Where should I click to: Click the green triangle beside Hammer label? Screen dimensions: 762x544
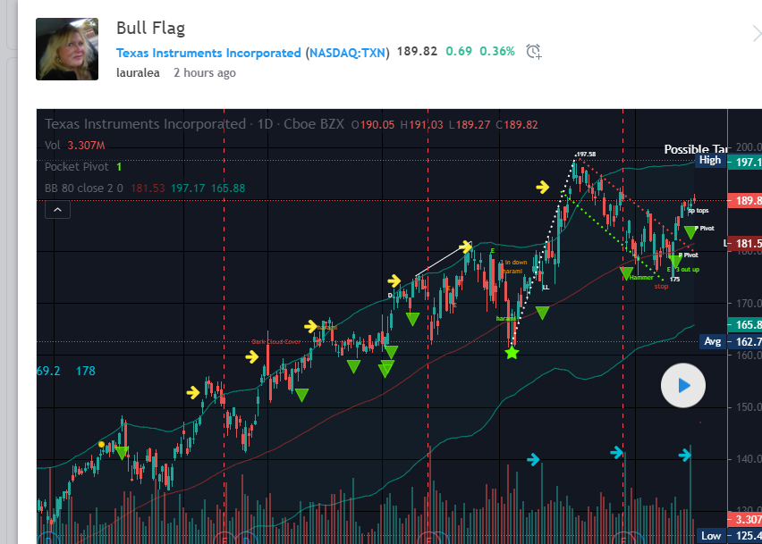(626, 273)
